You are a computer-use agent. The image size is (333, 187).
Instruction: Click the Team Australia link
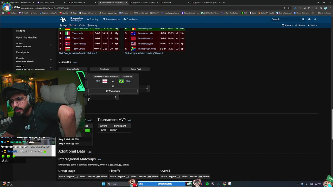click(x=145, y=33)
